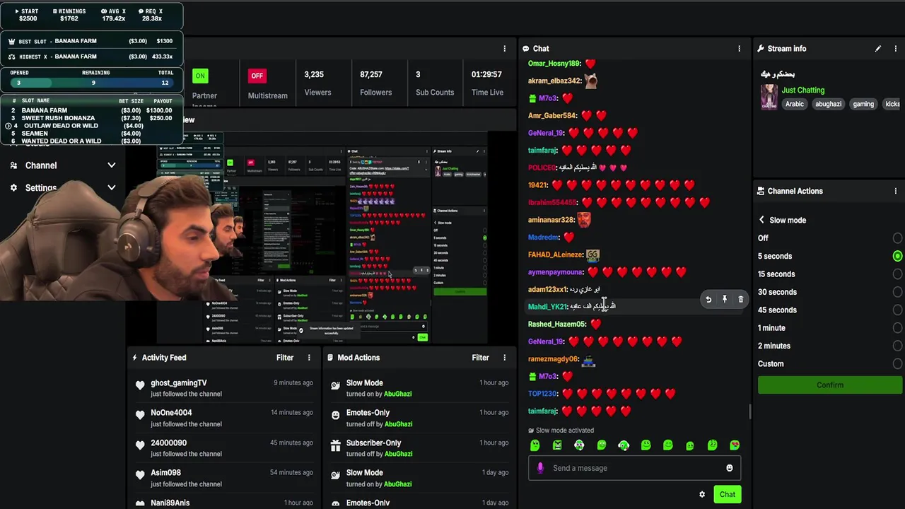Insert the heart-eyes green emote
This screenshot has height=509, width=905.
click(735, 445)
